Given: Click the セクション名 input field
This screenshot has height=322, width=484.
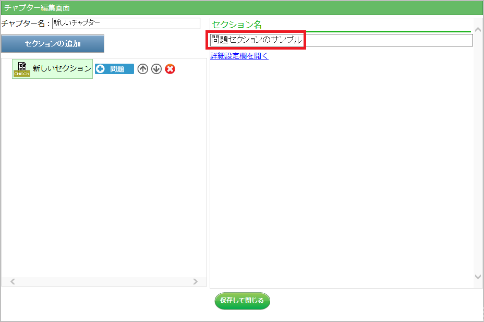Looking at the screenshot, I should coord(342,40).
